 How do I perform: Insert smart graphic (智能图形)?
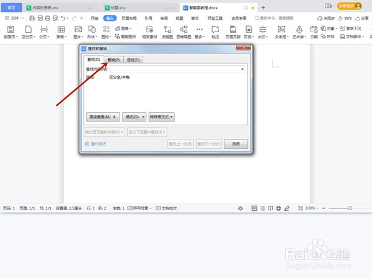coord(125,37)
